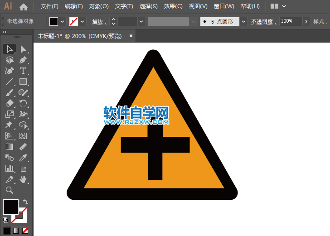Select the Eyedropper tool
This screenshot has height=236, width=330.
(23, 158)
